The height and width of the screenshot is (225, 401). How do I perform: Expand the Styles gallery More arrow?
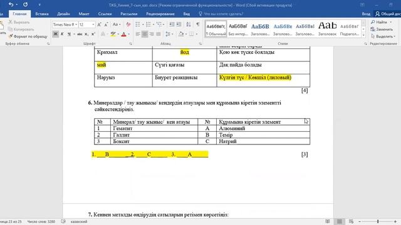363,36
